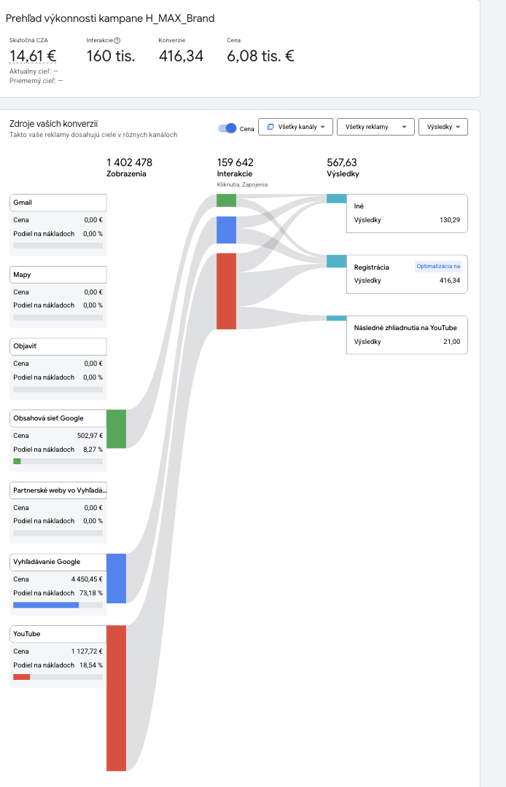
Task: Select the Mapy channel card
Action: click(58, 297)
